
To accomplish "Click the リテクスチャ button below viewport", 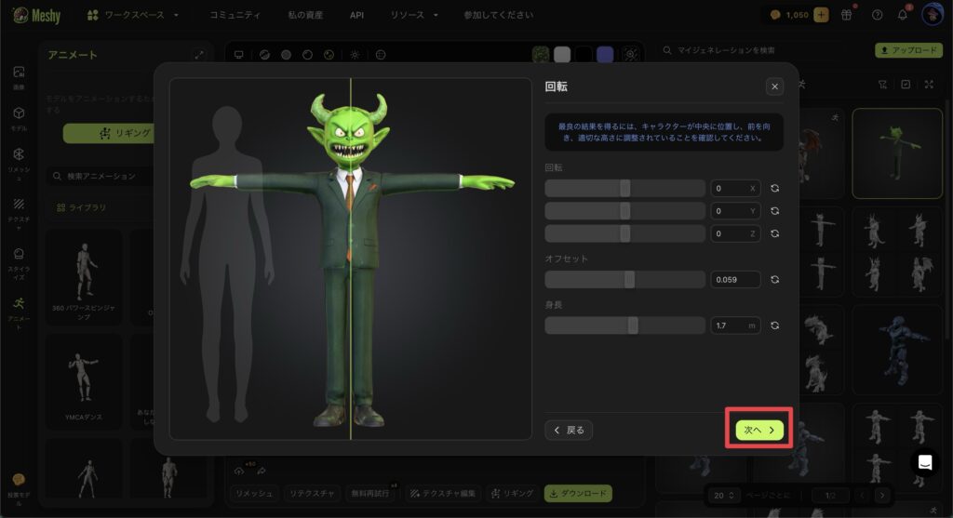I will (312, 493).
